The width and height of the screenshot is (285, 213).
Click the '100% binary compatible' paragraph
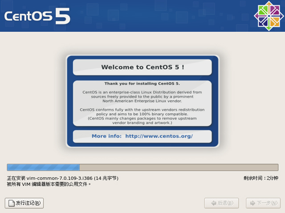click(142, 116)
